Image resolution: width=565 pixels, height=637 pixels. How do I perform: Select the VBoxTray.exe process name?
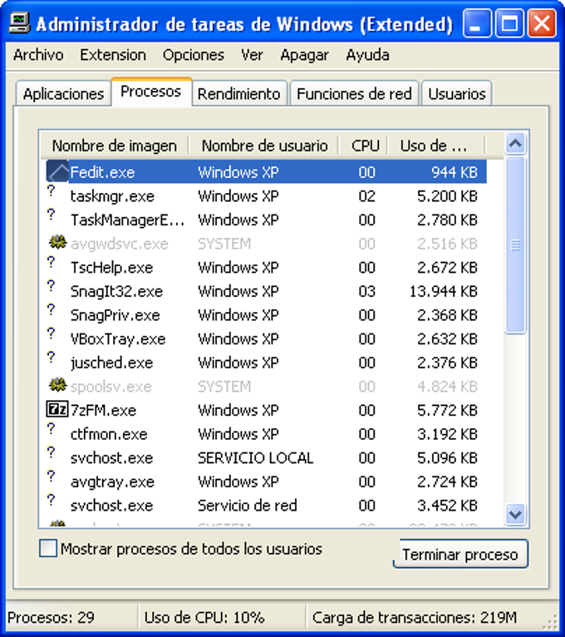pos(118,339)
